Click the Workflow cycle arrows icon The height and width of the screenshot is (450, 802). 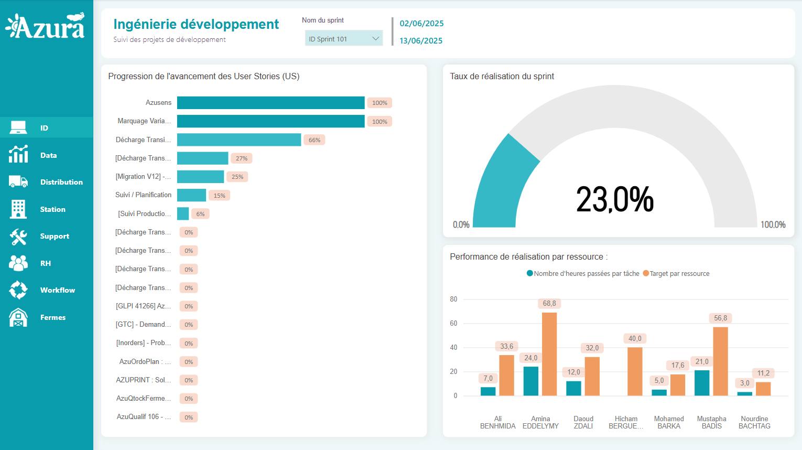[18, 290]
